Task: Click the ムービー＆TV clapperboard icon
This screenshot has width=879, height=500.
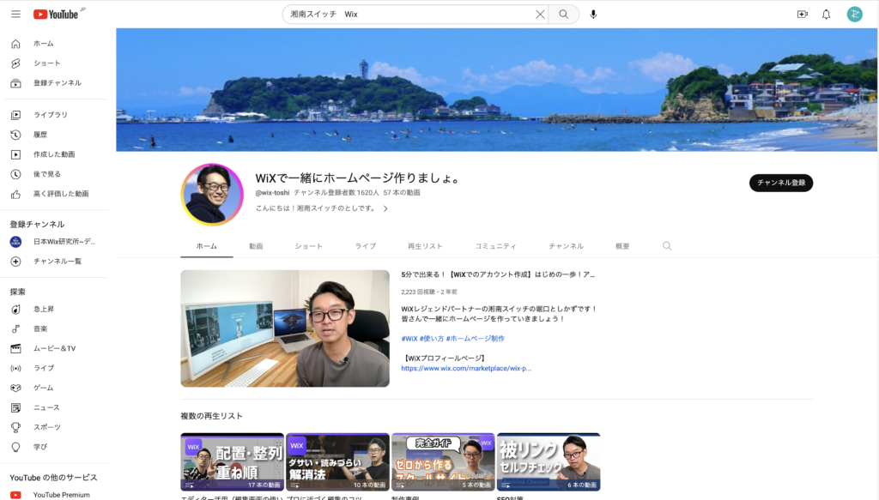Action: tap(15, 348)
